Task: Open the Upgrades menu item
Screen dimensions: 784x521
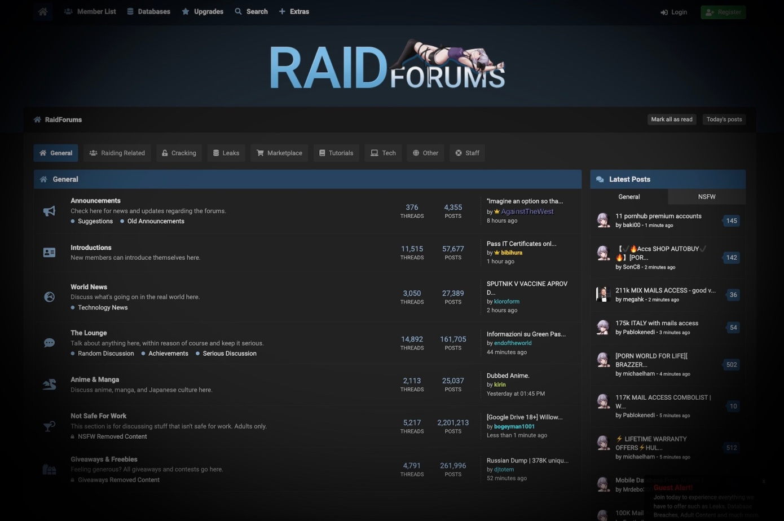Action: 202,11
